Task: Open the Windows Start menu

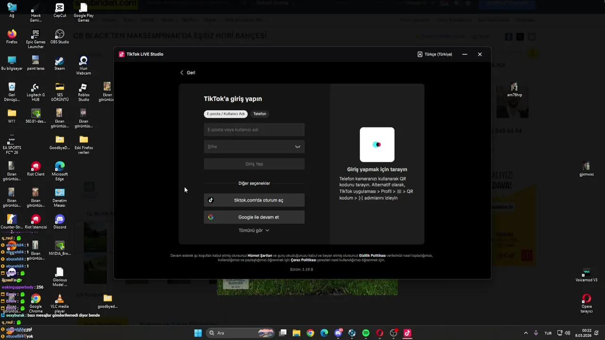Action: coord(198,333)
